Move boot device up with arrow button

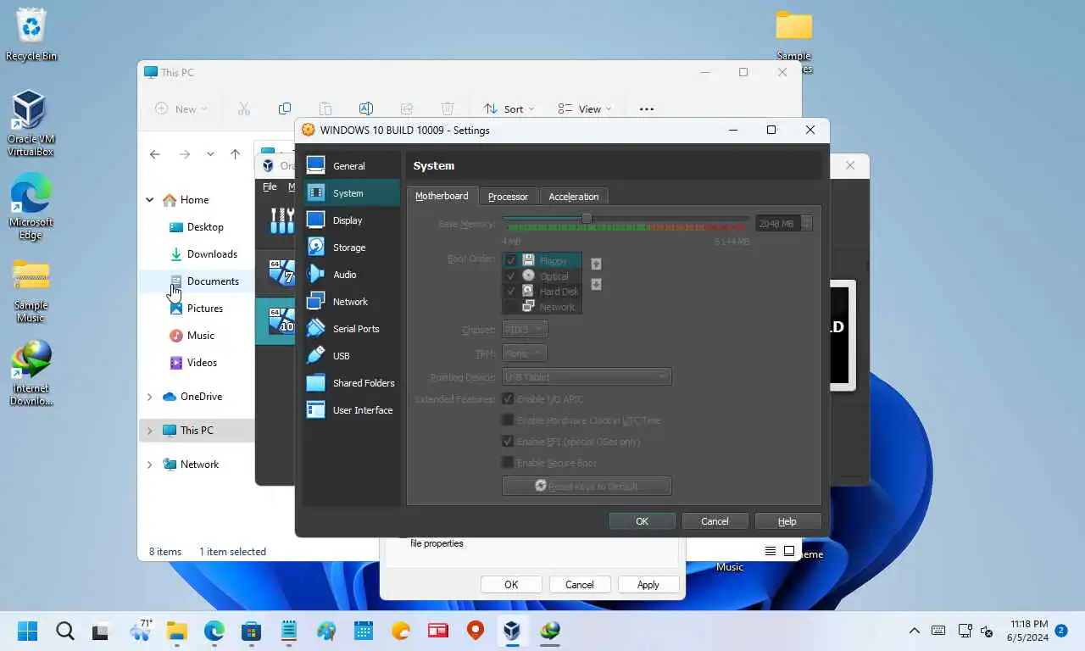point(596,264)
